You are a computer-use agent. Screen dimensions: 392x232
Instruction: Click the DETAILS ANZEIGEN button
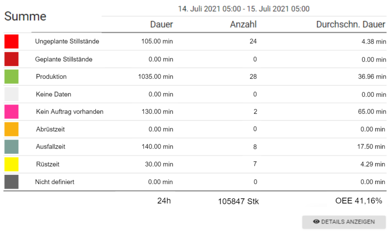click(x=344, y=222)
